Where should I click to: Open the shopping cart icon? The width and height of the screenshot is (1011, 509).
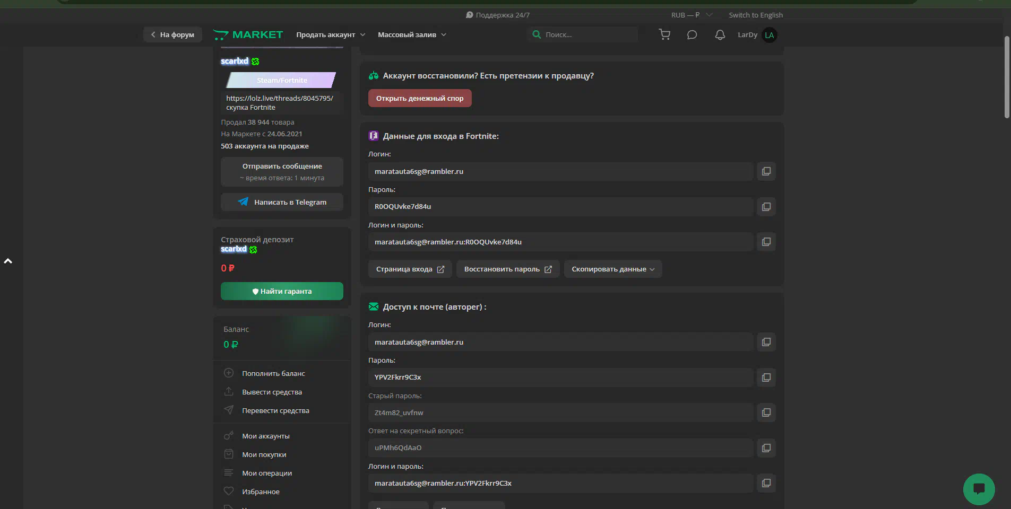664,34
